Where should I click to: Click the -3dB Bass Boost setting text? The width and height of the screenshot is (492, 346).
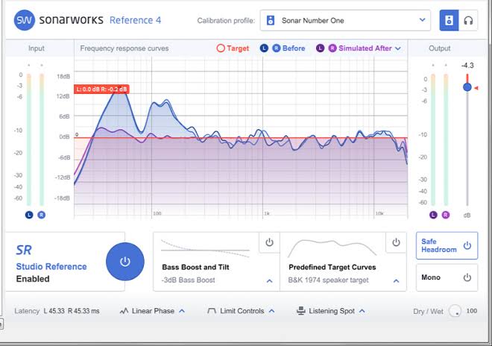click(x=189, y=280)
